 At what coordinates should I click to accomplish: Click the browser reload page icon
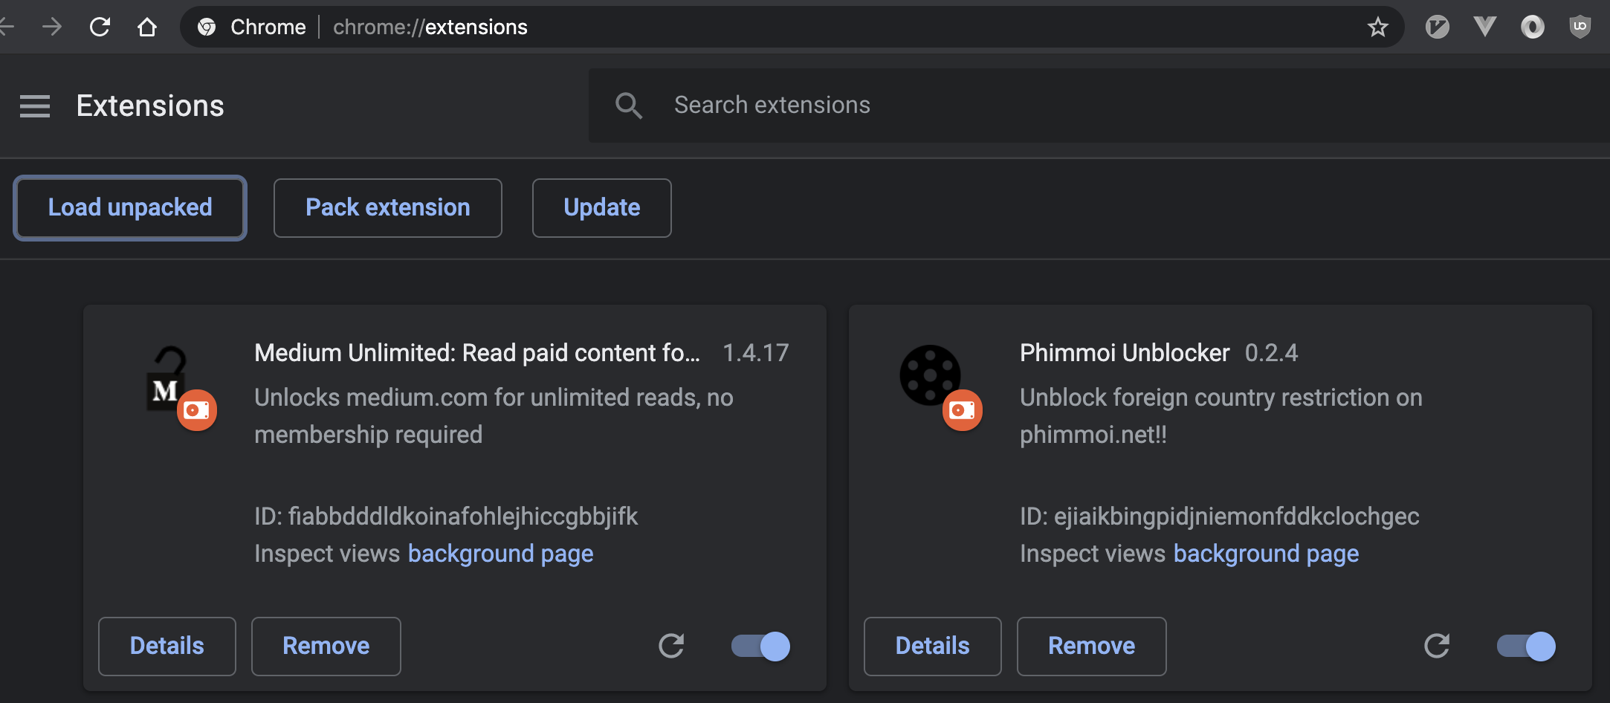pyautogui.click(x=100, y=27)
